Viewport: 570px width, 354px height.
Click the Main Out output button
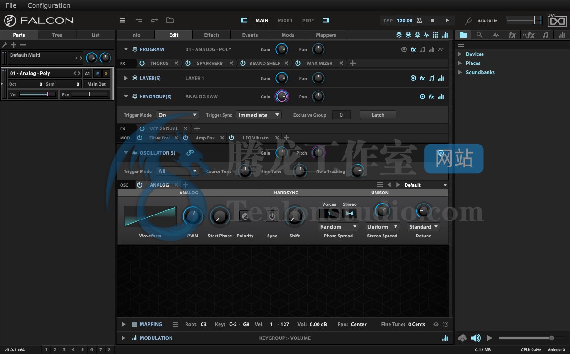[97, 84]
